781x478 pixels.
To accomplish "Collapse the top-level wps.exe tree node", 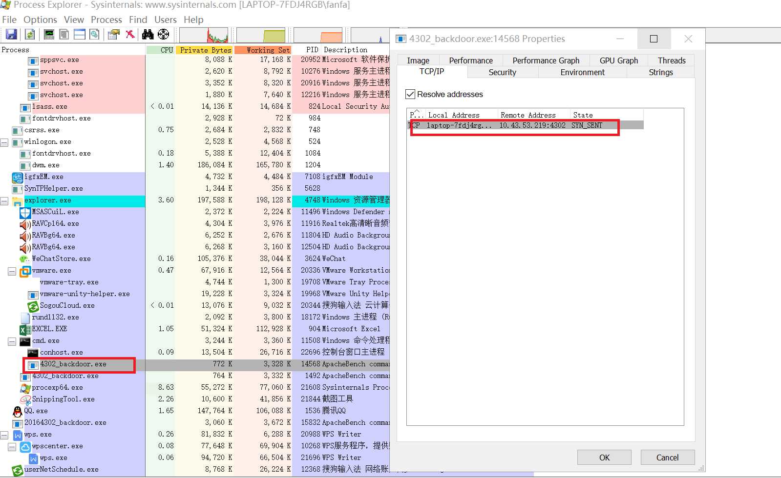I will point(4,435).
